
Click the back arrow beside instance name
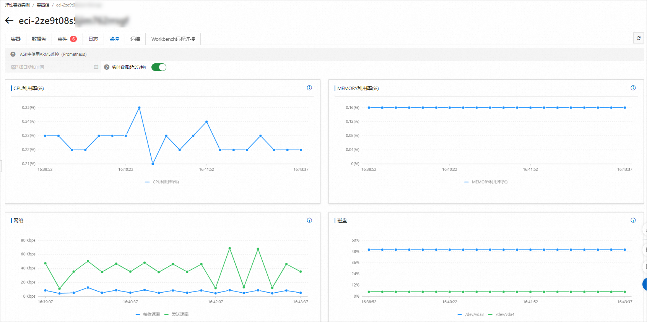(10, 21)
